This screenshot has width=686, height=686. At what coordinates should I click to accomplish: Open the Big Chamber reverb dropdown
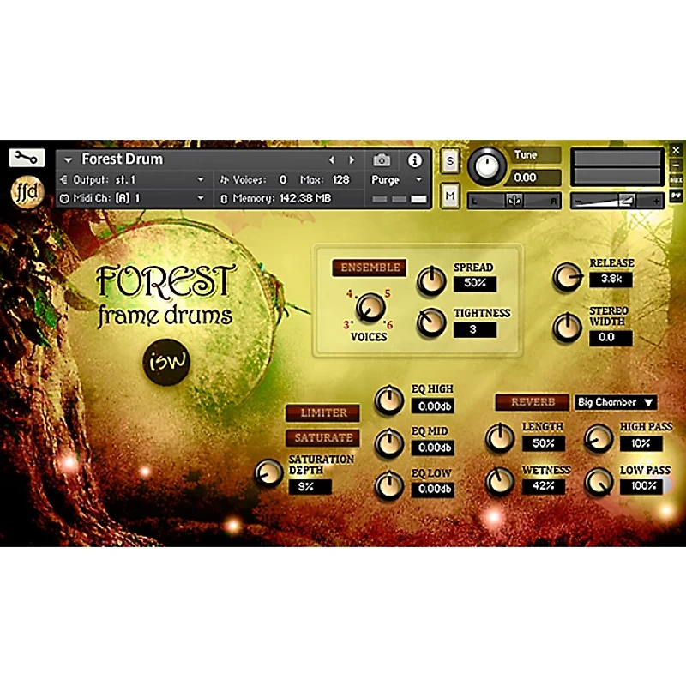pyautogui.click(x=615, y=402)
